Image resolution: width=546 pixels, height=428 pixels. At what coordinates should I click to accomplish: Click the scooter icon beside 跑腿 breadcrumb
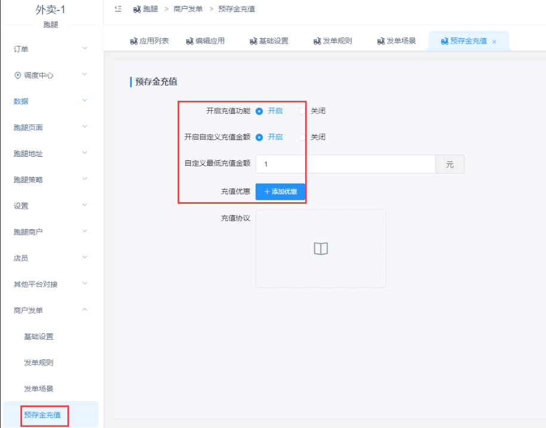point(137,10)
